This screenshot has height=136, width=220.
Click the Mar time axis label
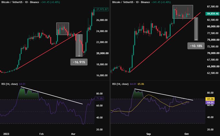[73, 134]
